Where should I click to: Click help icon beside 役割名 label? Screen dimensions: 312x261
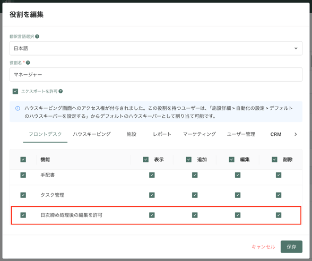[x=28, y=63]
